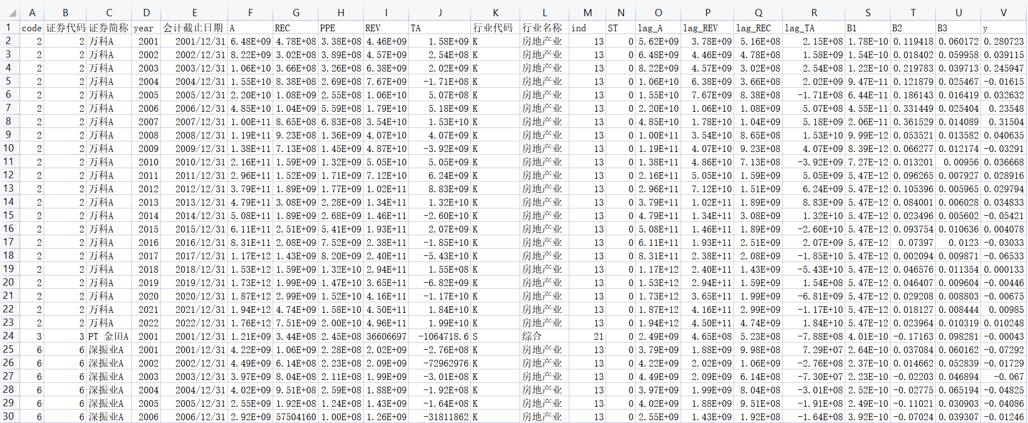This screenshot has width=1028, height=423.
Task: Click the 'B2' header cell
Action: pyautogui.click(x=913, y=28)
